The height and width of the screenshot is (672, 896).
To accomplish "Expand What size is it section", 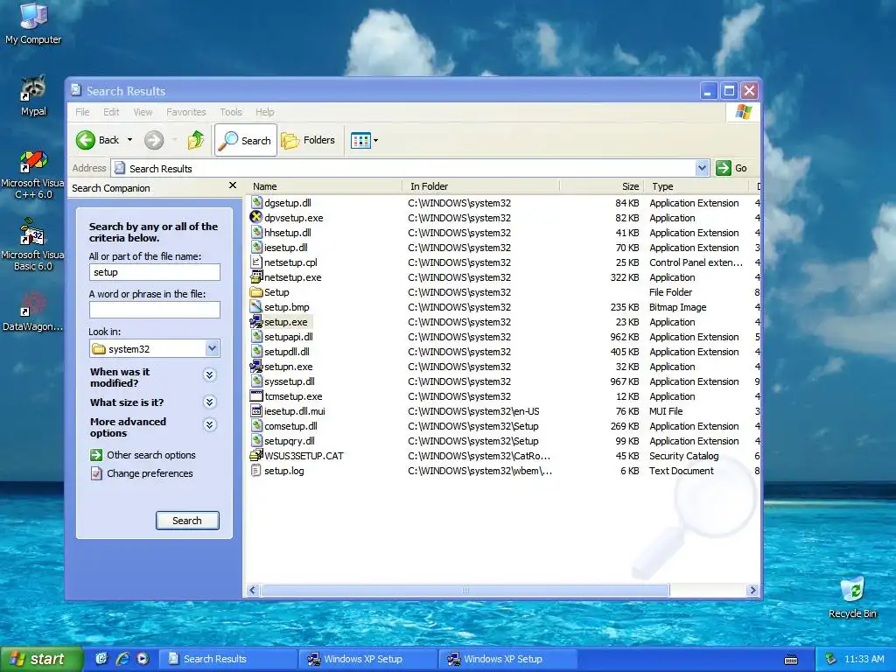I will point(210,402).
